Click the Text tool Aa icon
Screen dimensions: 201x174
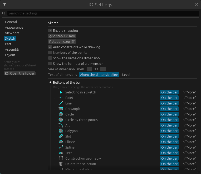coord(61,153)
